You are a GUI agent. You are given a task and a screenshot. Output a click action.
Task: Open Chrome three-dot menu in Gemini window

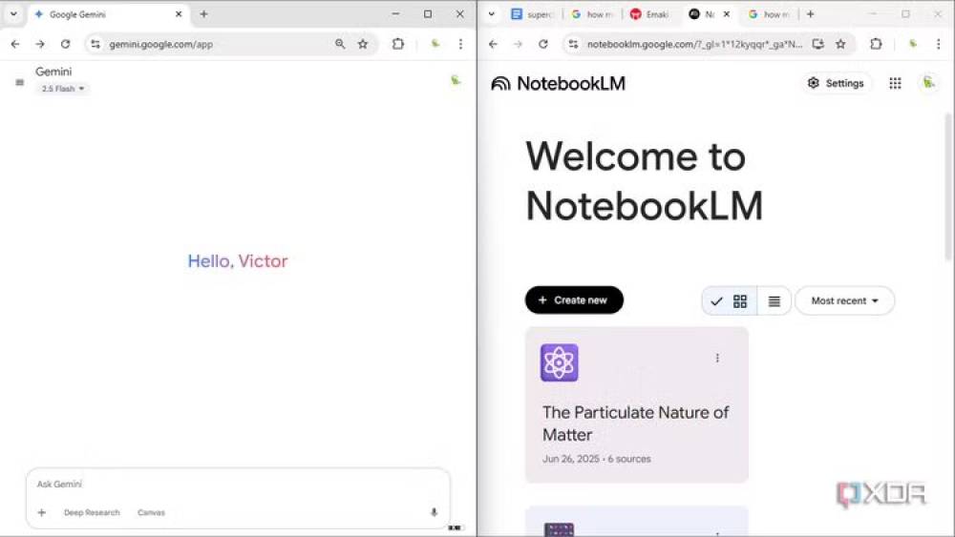460,44
